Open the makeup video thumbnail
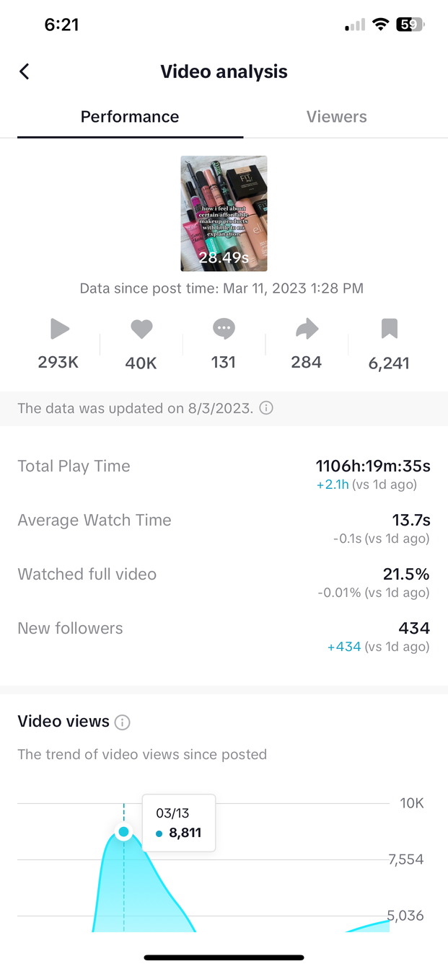448x969 pixels. coord(224,213)
